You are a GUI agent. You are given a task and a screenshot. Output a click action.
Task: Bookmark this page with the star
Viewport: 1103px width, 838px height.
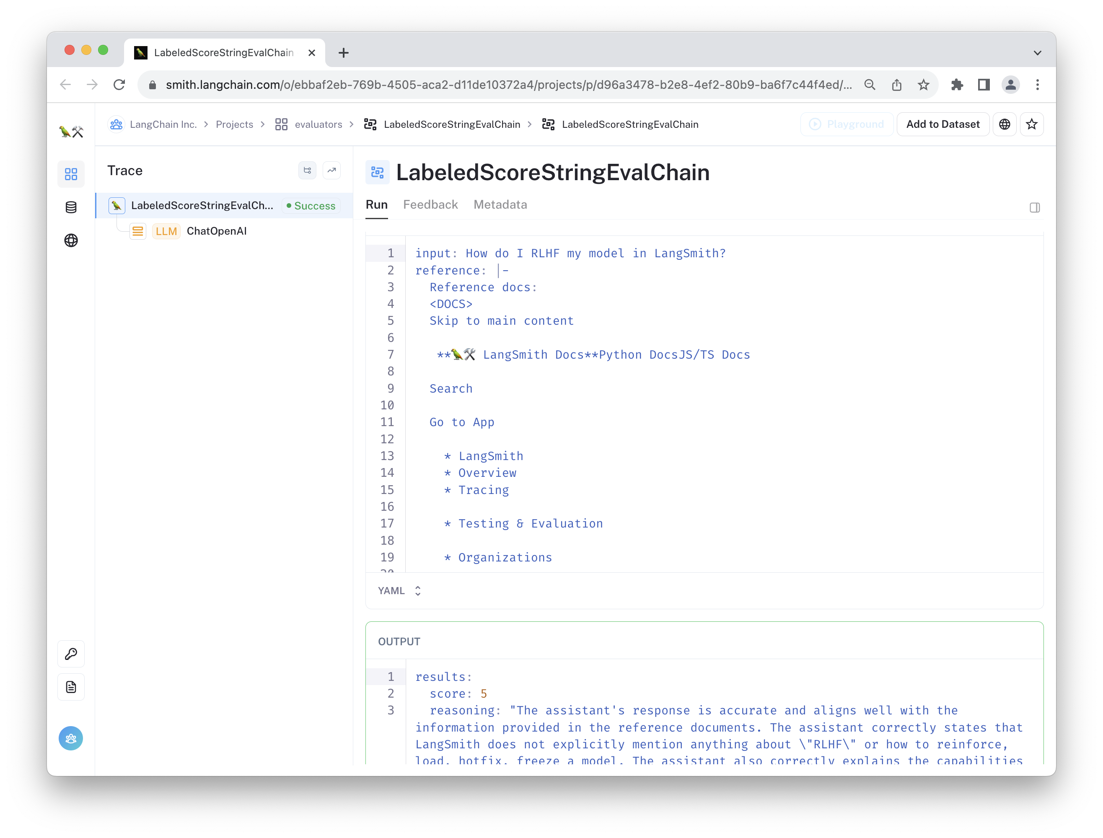pos(923,85)
